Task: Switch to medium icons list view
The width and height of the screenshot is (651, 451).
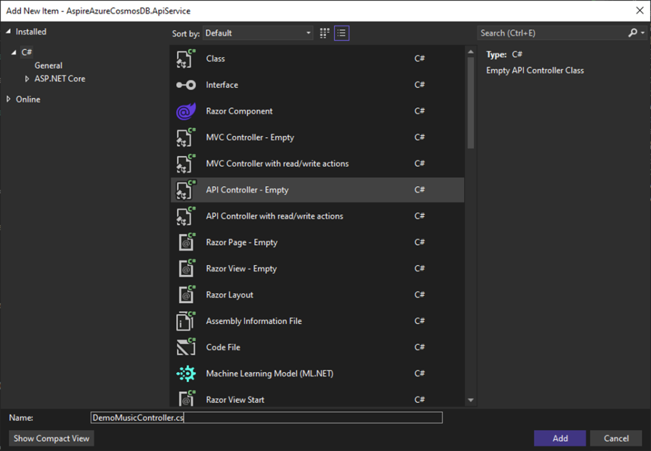Action: [342, 33]
